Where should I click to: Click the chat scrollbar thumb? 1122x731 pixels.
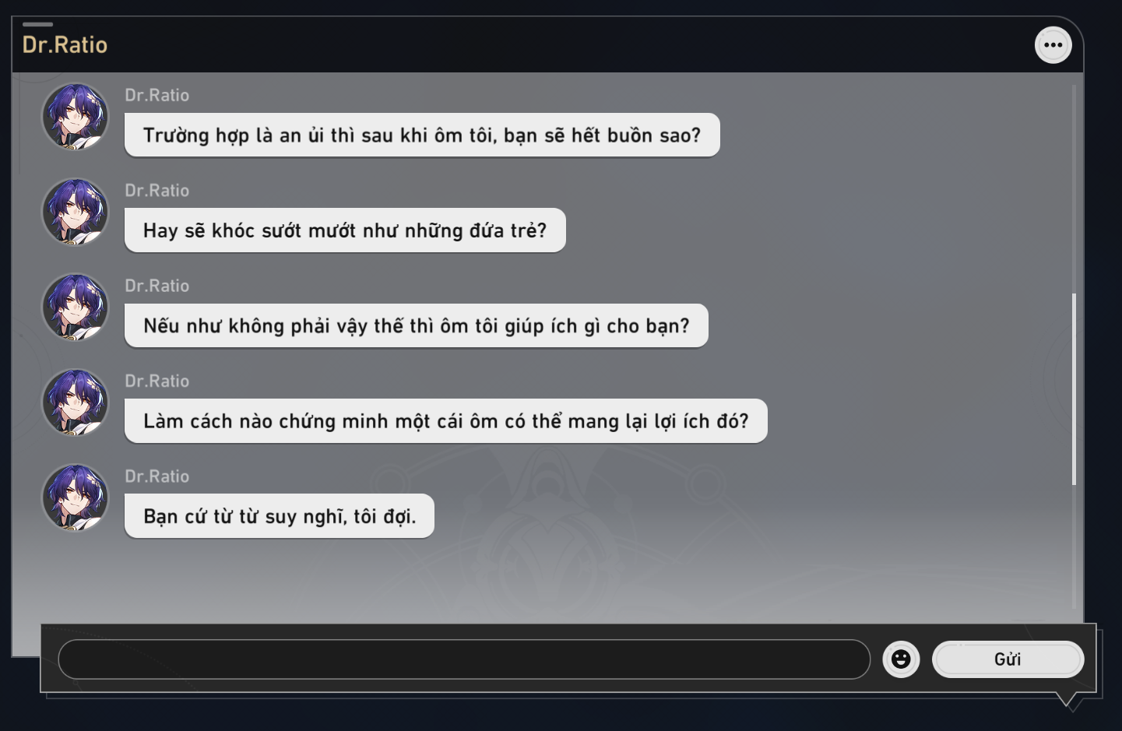pyautogui.click(x=1074, y=389)
